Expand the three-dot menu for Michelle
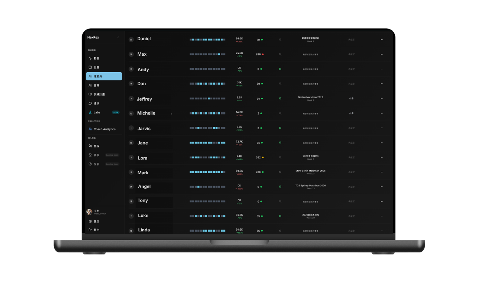Viewport: 504px width, 283px height. (382, 113)
